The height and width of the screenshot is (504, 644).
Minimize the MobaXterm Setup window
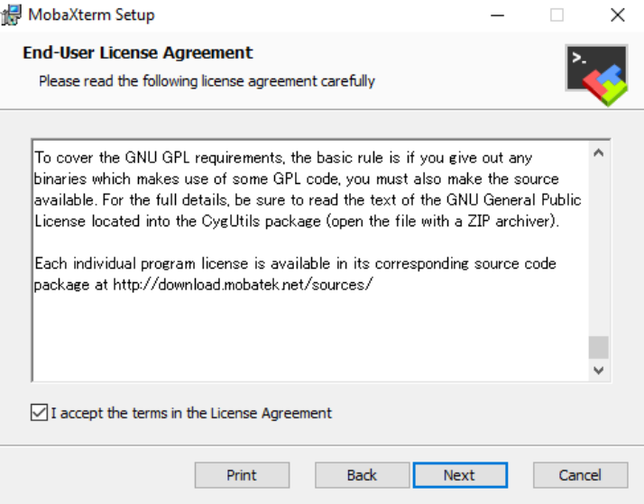(x=496, y=15)
